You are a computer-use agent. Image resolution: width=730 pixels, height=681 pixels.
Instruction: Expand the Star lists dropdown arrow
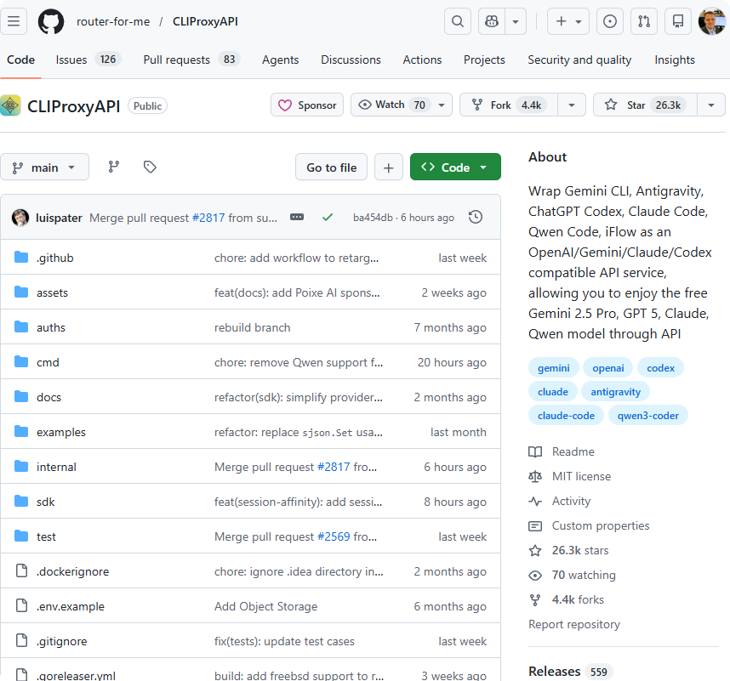[x=711, y=105]
